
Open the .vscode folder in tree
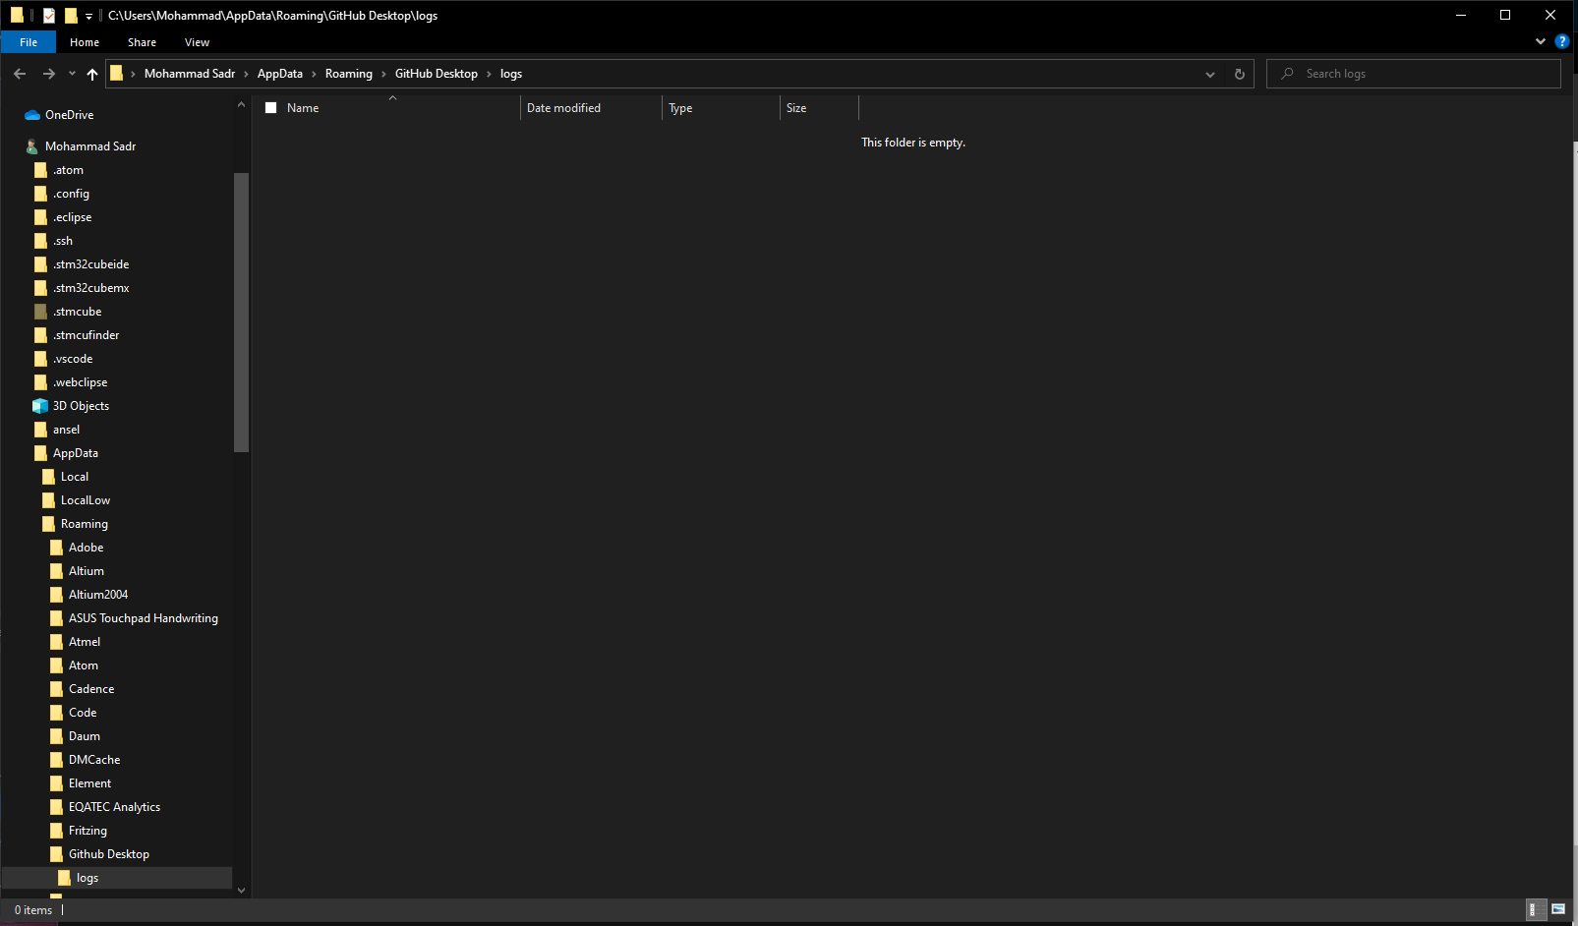click(x=73, y=359)
